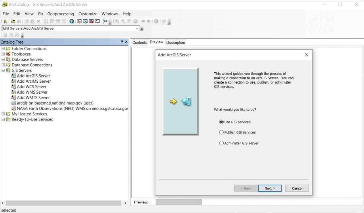This screenshot has width=364, height=213.
Task: Click the Delete X toolbar icon
Action: point(38,21)
